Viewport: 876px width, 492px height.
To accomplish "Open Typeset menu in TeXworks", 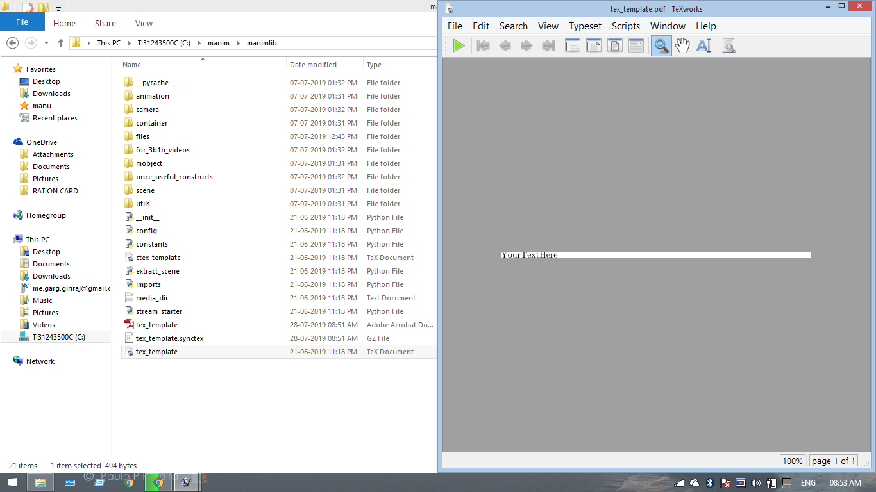I will (585, 26).
